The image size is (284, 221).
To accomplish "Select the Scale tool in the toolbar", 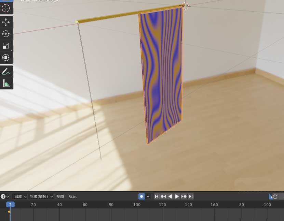I will click(5, 45).
